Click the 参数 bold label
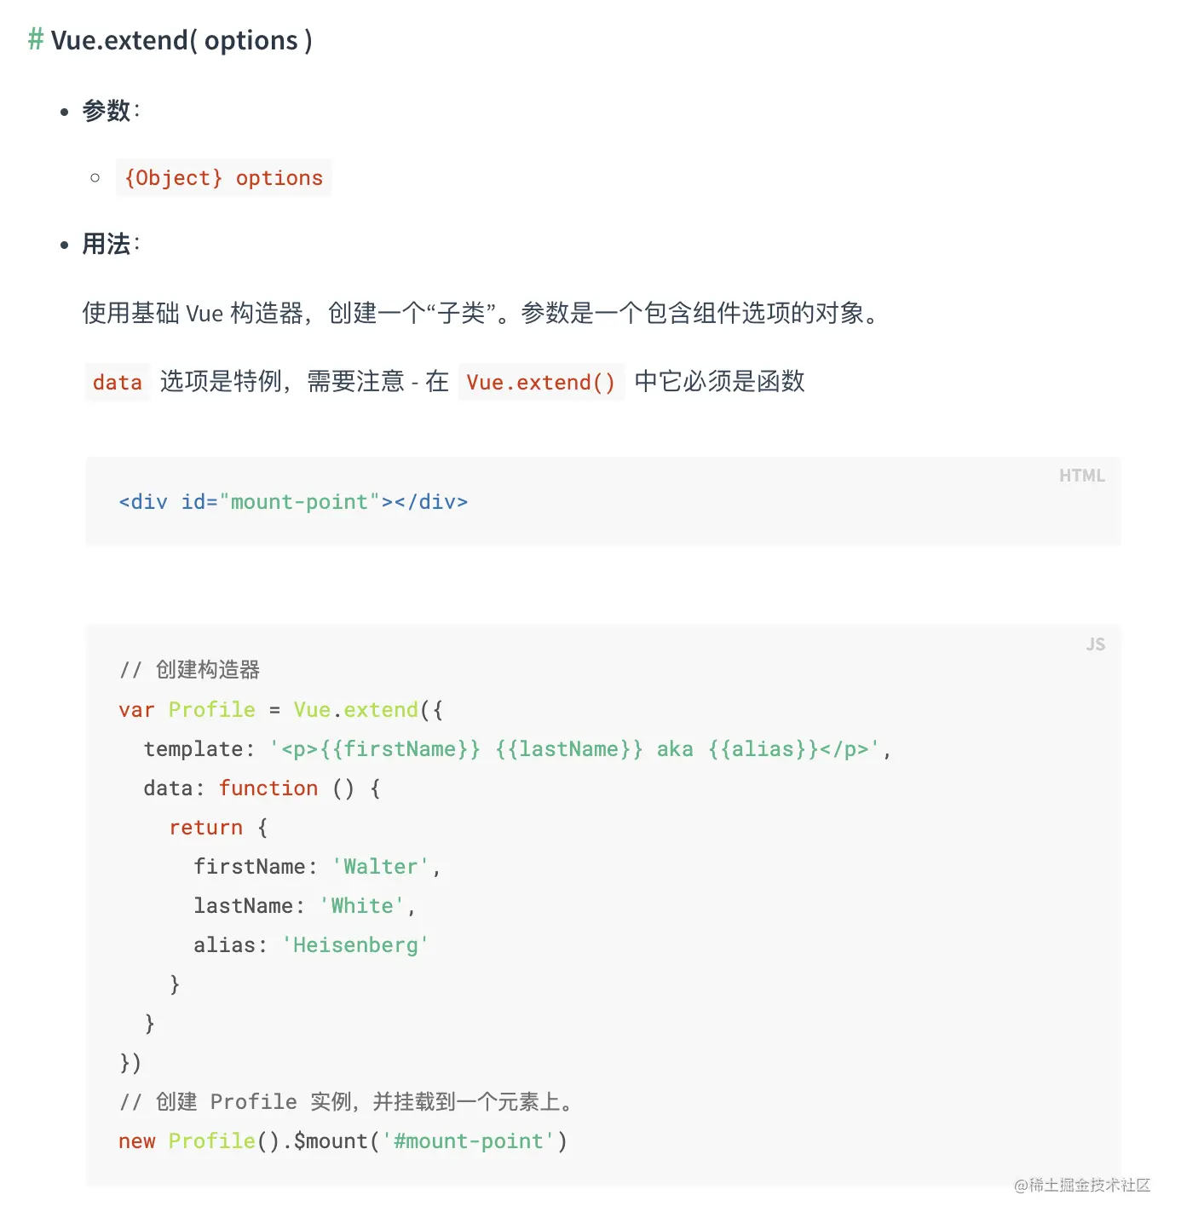This screenshot has width=1181, height=1224. tap(106, 111)
